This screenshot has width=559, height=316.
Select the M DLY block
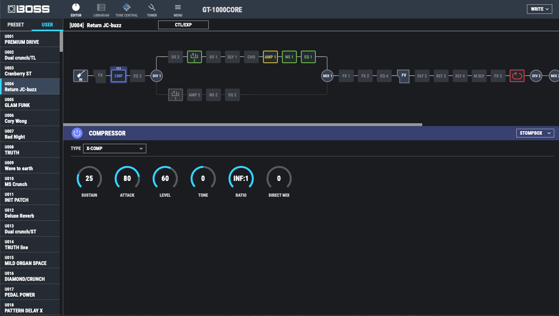pos(479,76)
